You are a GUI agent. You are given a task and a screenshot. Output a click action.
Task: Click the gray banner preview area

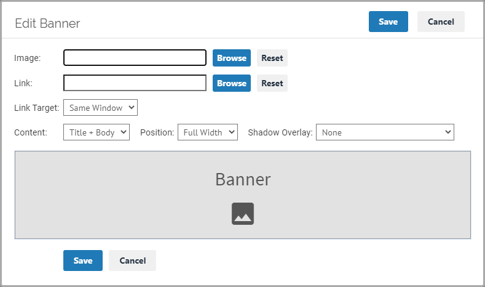(243, 195)
